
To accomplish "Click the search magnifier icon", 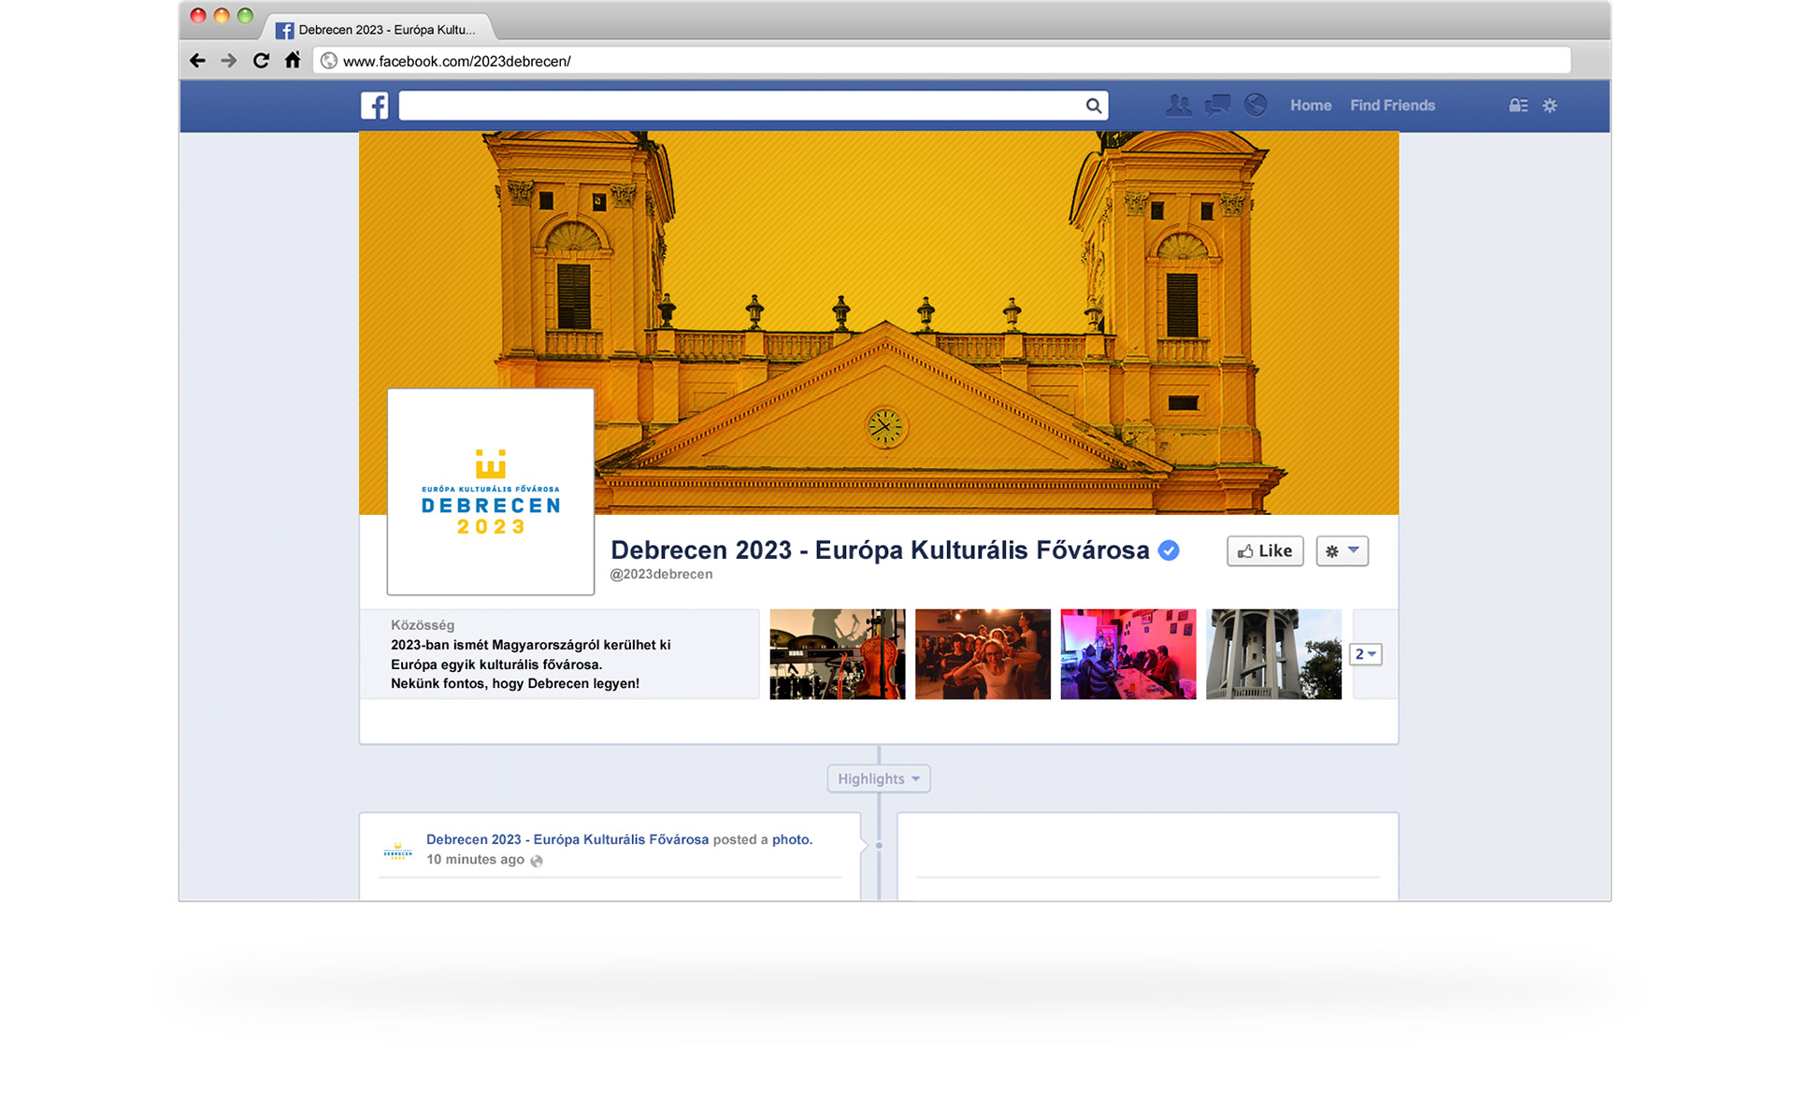I will [x=1093, y=106].
